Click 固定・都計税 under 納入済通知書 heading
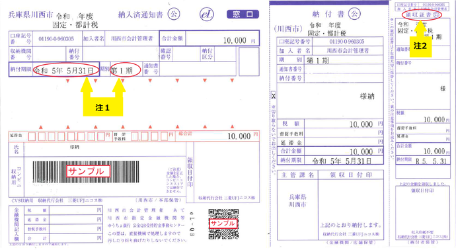Screen dimensions: 456x250 coord(75,24)
